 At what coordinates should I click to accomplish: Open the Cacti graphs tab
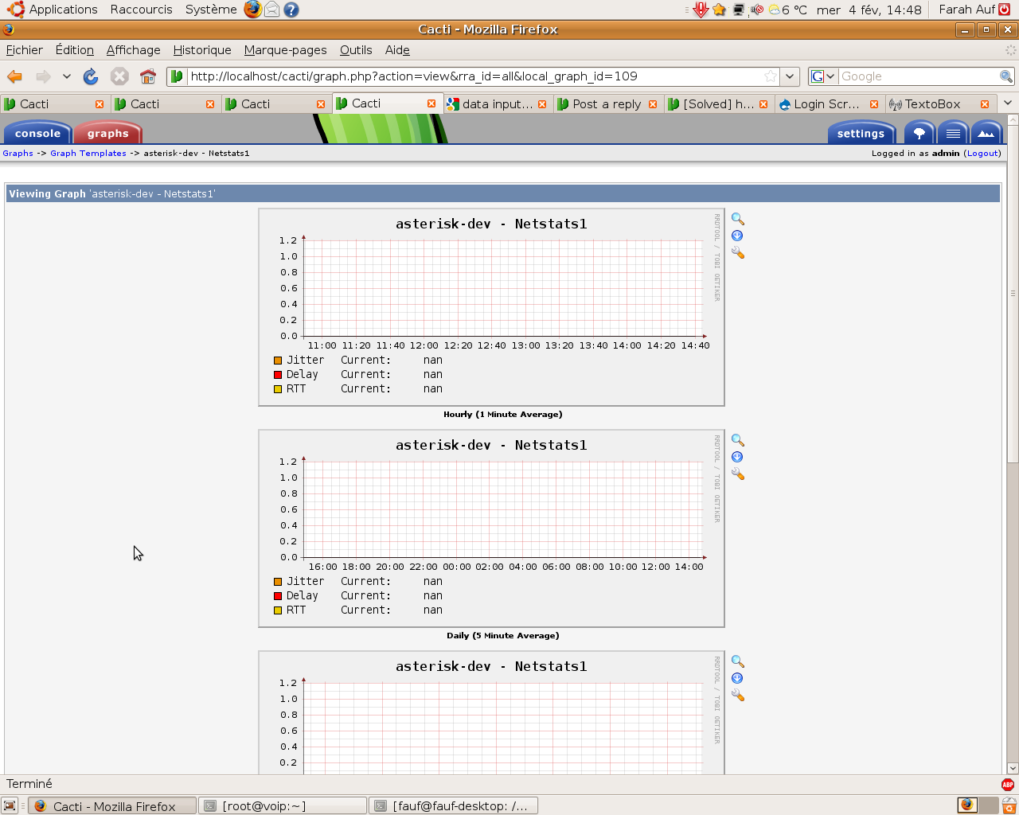click(108, 133)
